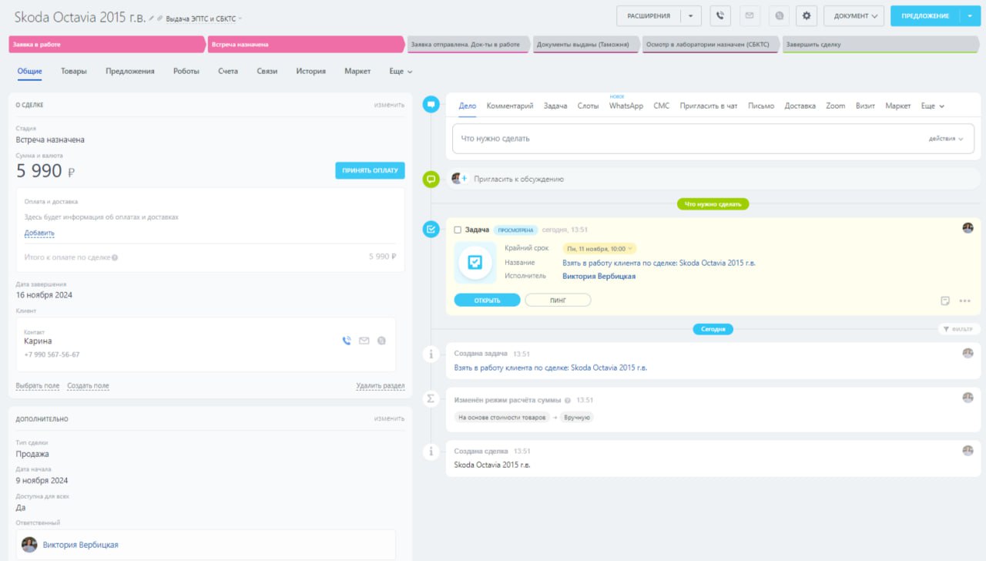
Task: Open the Фильтр timeline filter
Action: (959, 329)
